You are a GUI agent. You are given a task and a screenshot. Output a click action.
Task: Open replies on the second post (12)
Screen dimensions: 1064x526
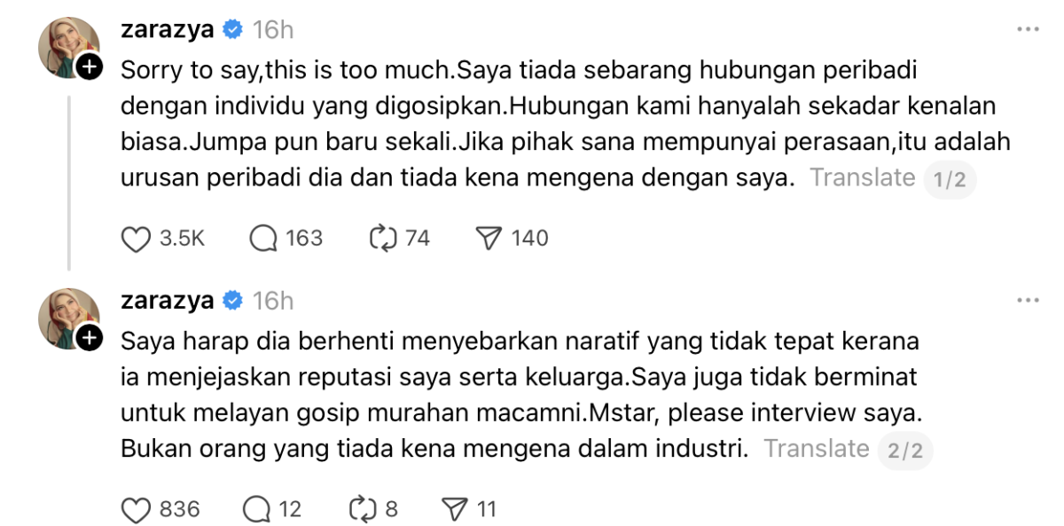256,510
